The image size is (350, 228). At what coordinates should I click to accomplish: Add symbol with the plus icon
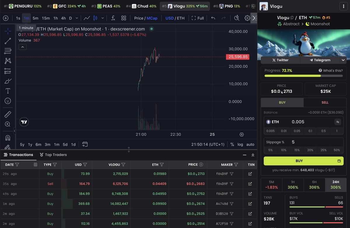6,18
